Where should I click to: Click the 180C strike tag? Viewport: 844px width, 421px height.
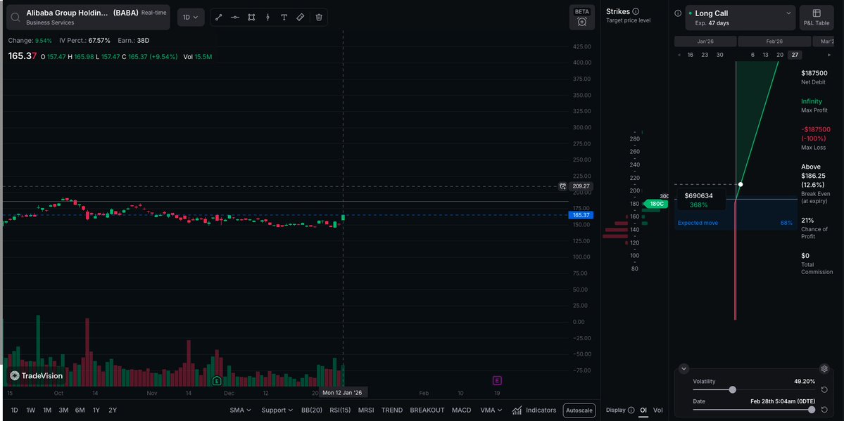[x=655, y=204]
